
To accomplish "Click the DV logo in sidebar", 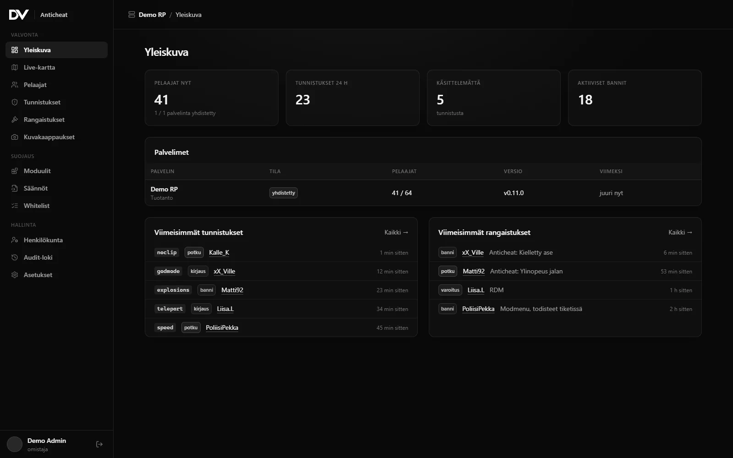I will coord(19,15).
